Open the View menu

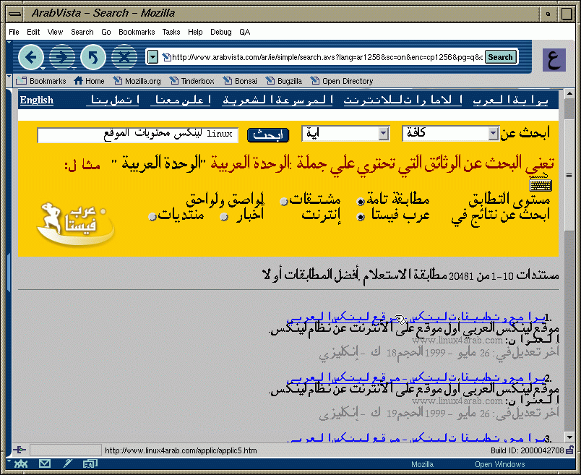(x=55, y=32)
